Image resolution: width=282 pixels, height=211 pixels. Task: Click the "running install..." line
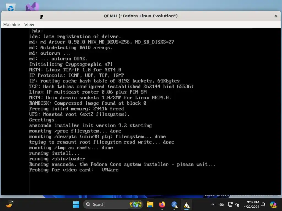coord(54,153)
